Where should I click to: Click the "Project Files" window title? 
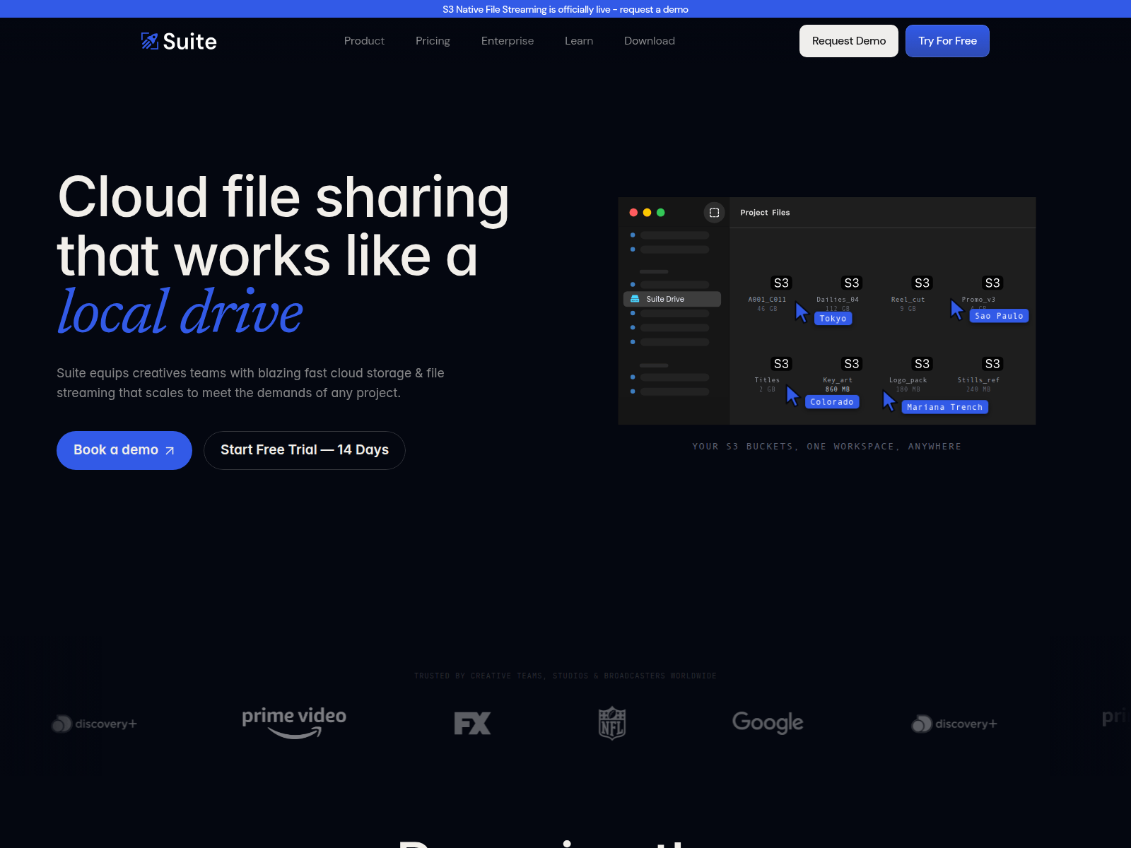765,213
